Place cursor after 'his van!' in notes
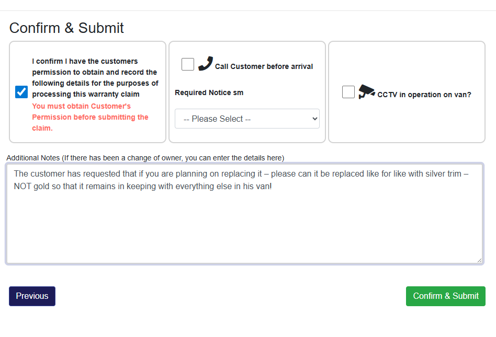Image resolution: width=496 pixels, height=337 pixels. (273, 186)
